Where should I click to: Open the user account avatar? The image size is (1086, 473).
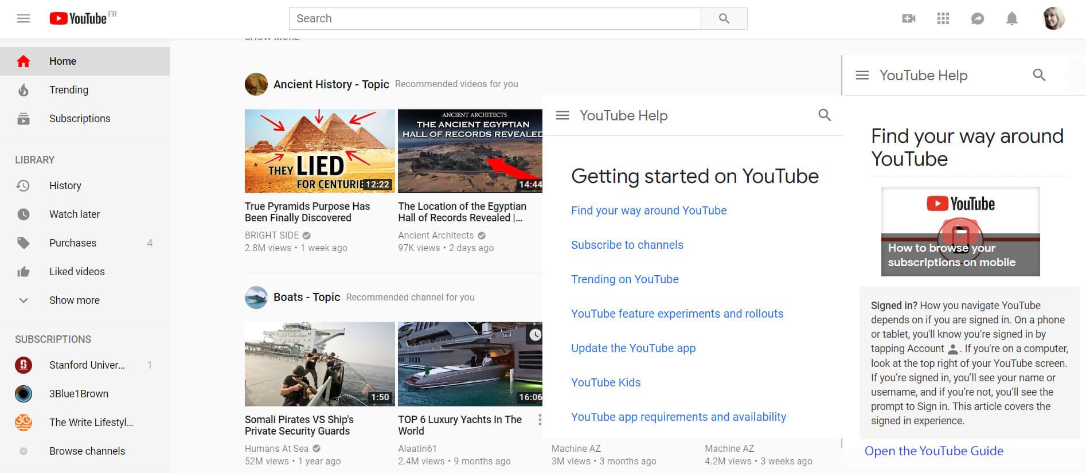1053,18
